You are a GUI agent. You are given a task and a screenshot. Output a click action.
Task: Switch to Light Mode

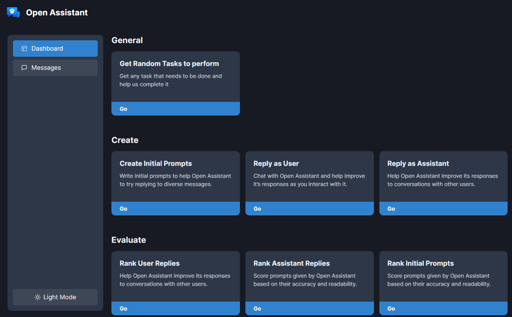[55, 297]
